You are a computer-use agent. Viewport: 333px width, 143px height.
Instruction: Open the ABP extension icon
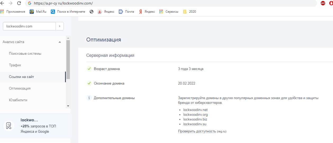pos(323,3)
